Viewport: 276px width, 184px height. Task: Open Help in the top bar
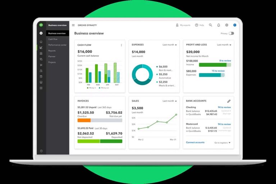point(199,25)
